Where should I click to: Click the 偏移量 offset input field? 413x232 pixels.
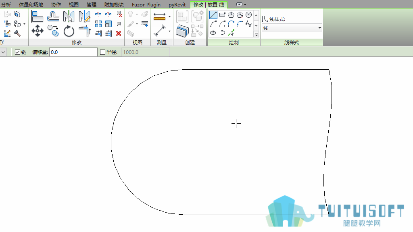(73, 52)
